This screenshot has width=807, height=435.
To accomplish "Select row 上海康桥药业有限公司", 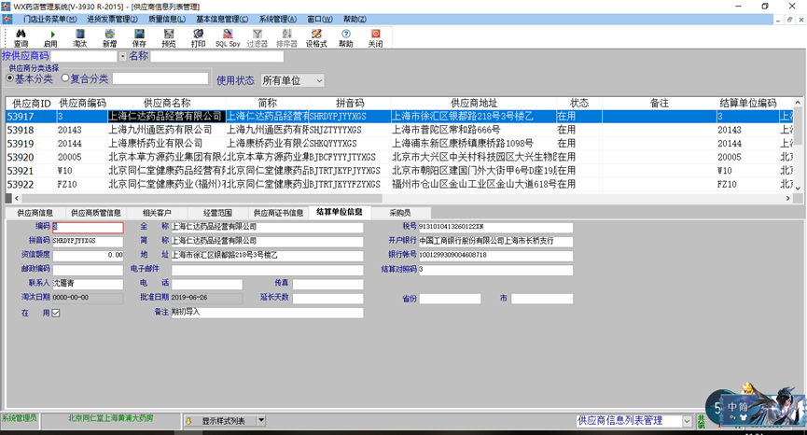I will (399, 143).
